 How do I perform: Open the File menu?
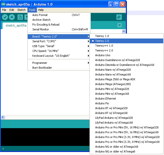(x=4, y=10)
